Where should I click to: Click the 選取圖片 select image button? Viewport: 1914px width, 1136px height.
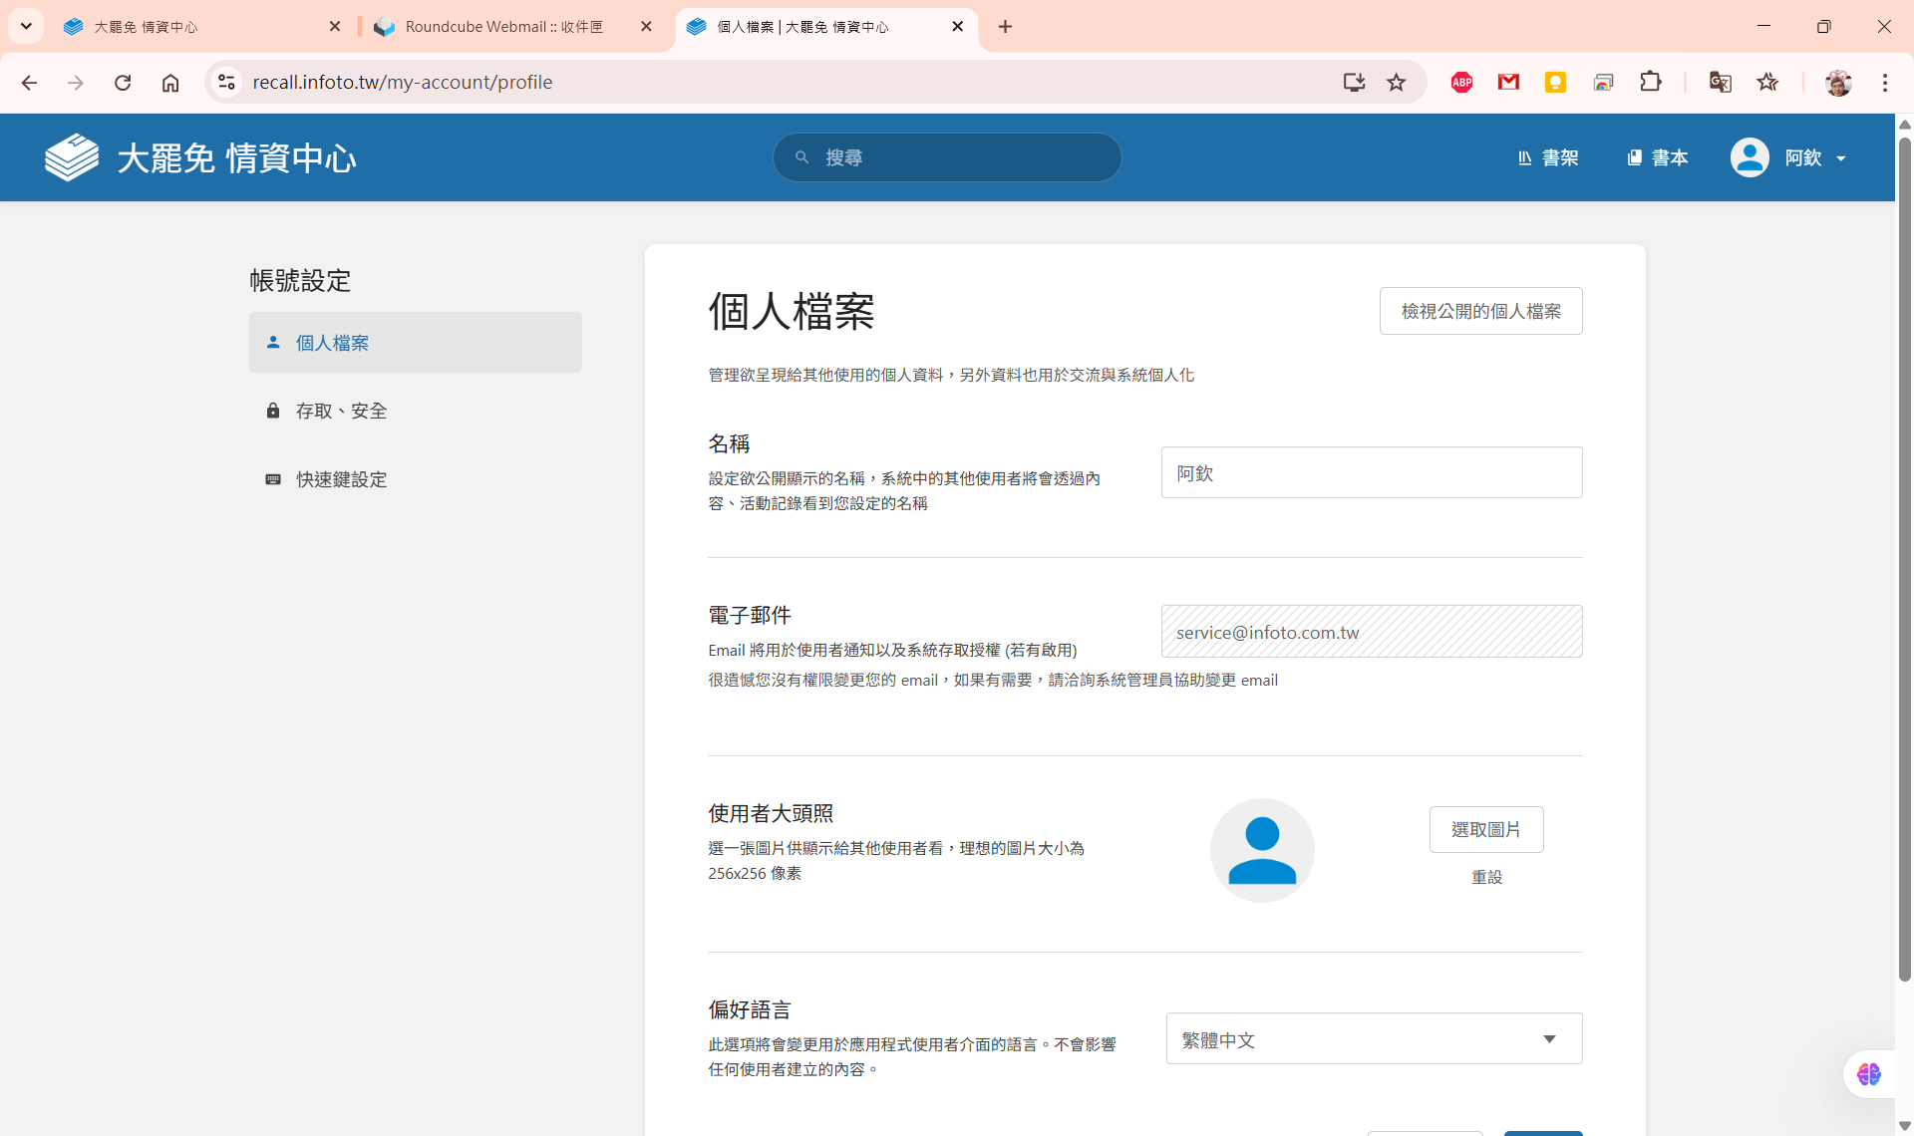click(x=1485, y=829)
